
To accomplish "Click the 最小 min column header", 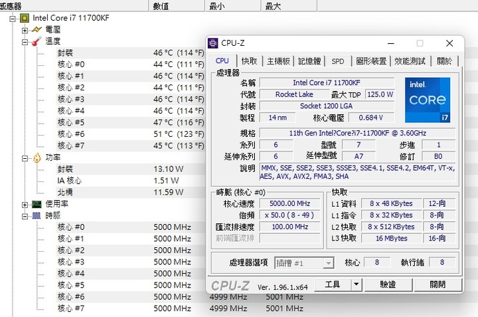I will (233, 6).
